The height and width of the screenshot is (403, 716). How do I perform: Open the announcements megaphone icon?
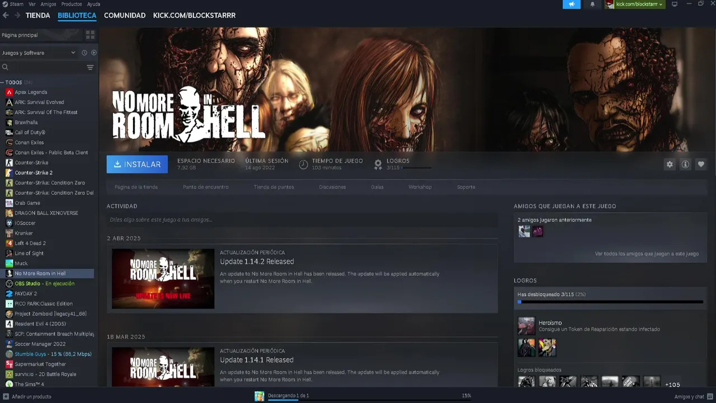point(572,4)
